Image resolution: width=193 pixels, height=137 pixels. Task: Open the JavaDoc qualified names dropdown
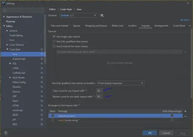(121, 83)
